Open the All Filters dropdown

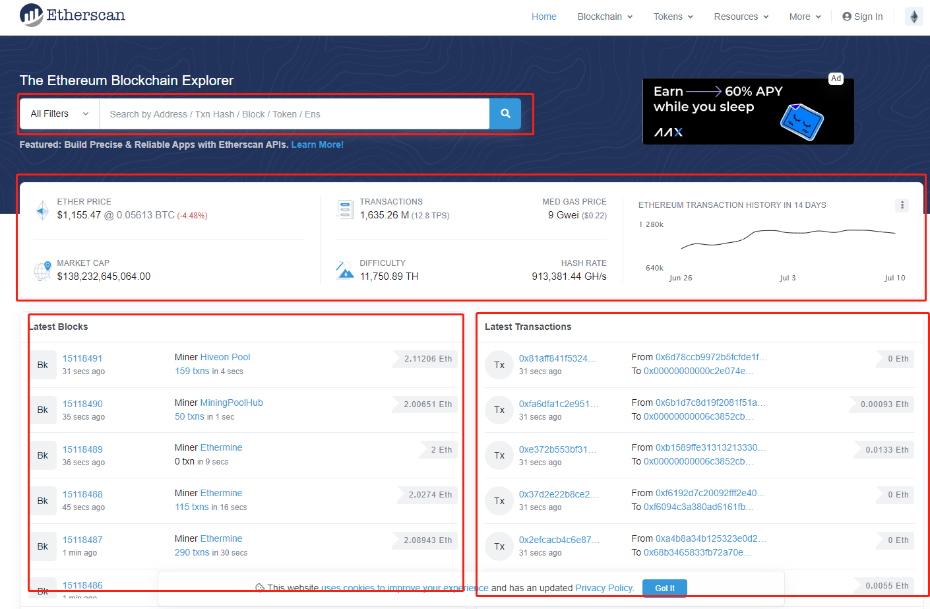pyautogui.click(x=59, y=113)
